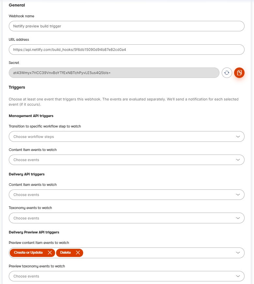The image size is (254, 284).
Task: Remove the "Create or Update" preview trigger
Action: 50,253
